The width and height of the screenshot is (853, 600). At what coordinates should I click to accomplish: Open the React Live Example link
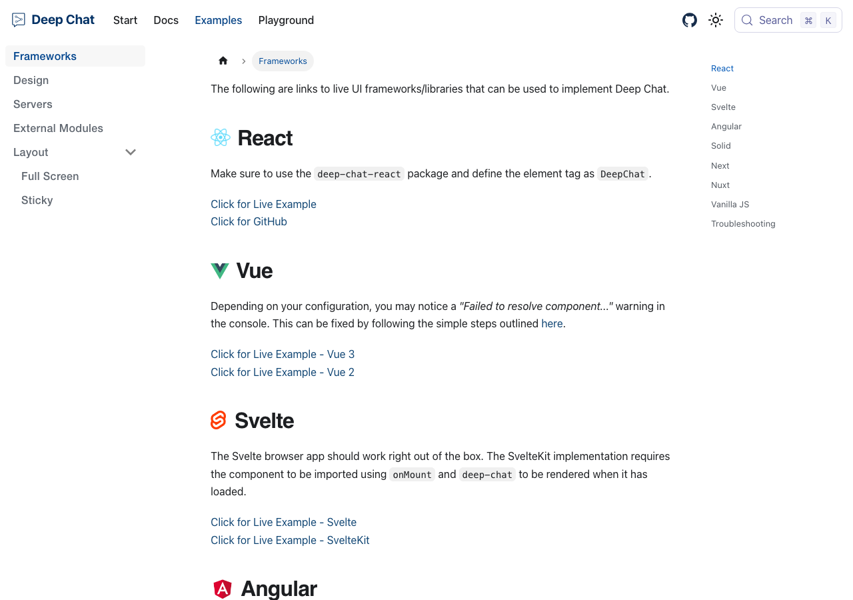click(x=263, y=204)
